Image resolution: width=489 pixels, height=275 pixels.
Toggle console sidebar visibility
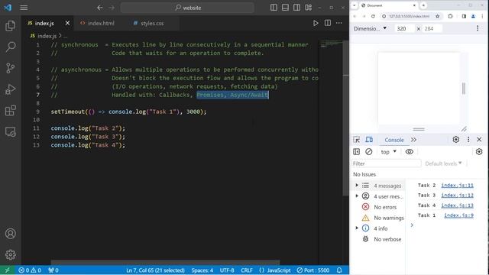coord(357,152)
